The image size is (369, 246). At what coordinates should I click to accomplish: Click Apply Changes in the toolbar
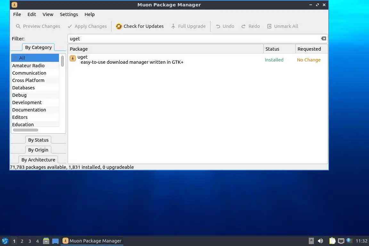87,26
